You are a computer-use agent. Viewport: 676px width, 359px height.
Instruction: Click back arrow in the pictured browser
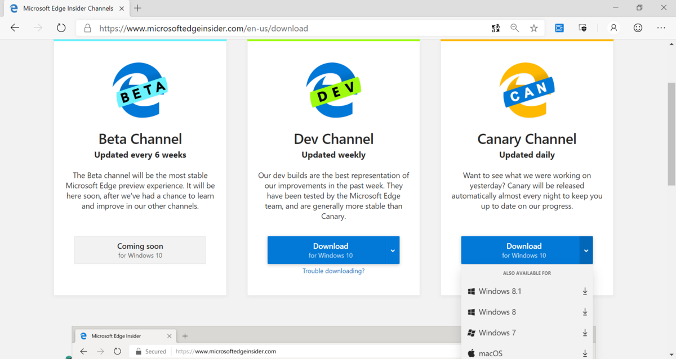click(x=83, y=351)
